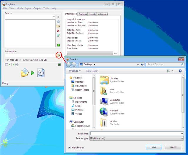Browse for a folder icon next to Source list
188x155 pixels.
point(58,26)
